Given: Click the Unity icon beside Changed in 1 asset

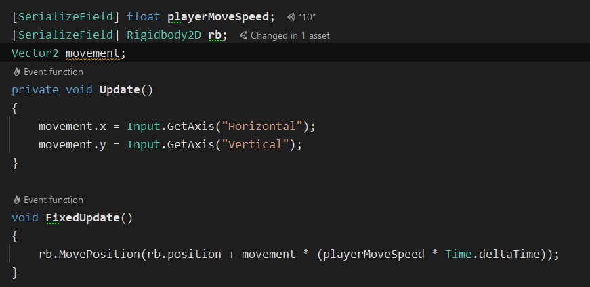Looking at the screenshot, I should click(244, 35).
